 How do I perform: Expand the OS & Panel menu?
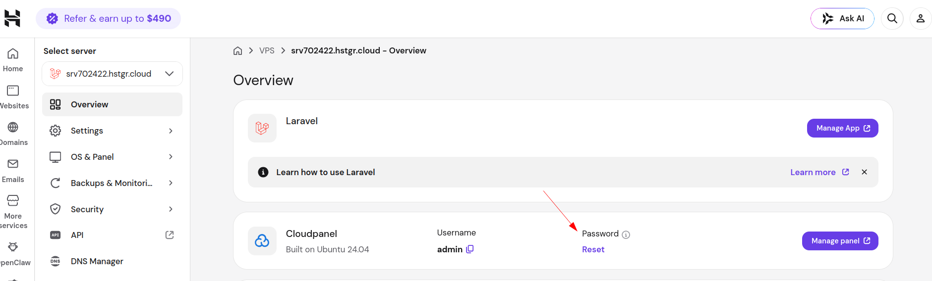point(112,157)
